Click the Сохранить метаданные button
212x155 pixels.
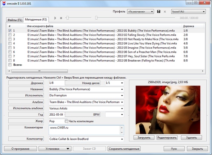[x=124, y=149]
